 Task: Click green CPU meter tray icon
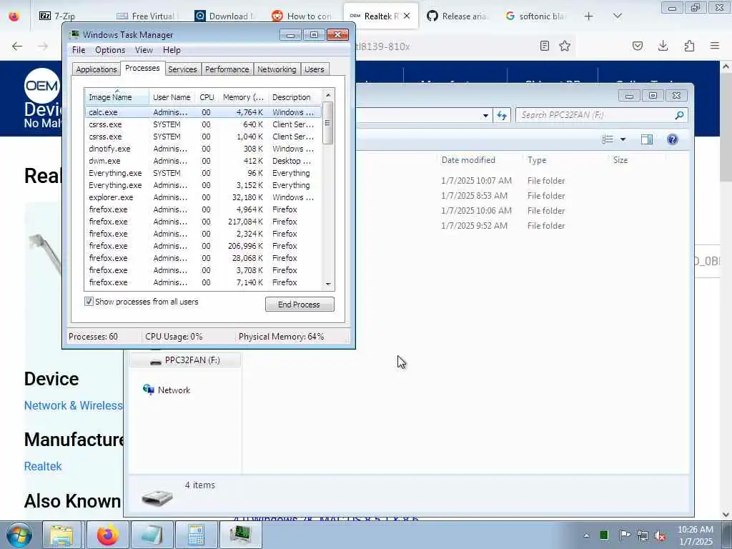point(604,535)
